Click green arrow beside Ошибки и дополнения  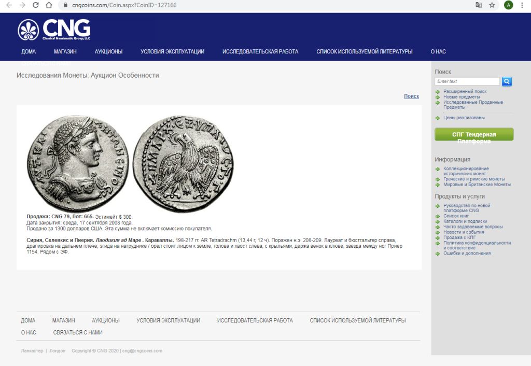438,254
